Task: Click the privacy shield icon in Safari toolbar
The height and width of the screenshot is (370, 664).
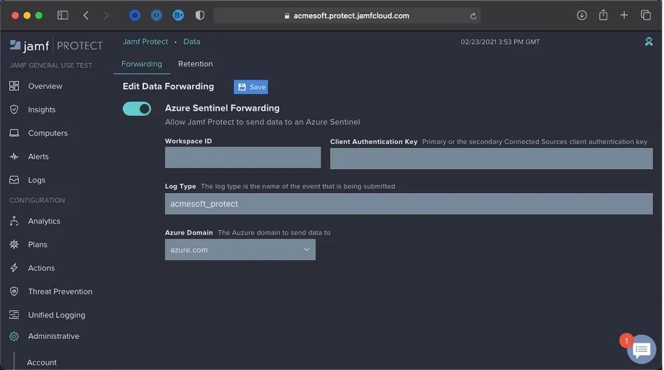Action: 200,15
